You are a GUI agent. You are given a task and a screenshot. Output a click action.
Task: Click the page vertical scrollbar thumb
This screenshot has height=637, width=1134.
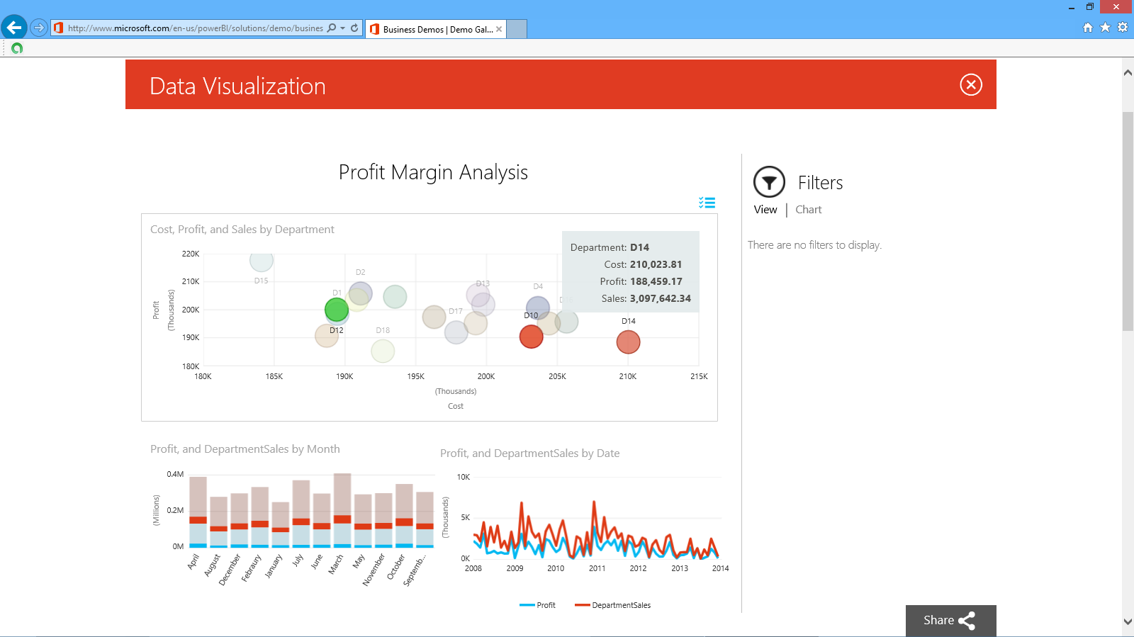tap(1128, 221)
